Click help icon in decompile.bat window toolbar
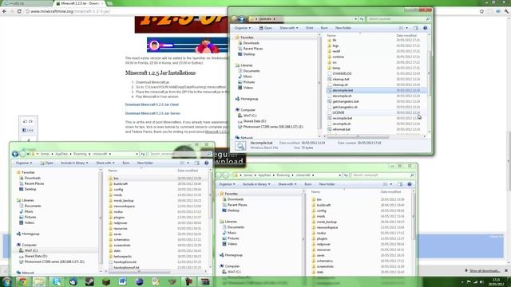The image size is (511, 287). [425, 28]
